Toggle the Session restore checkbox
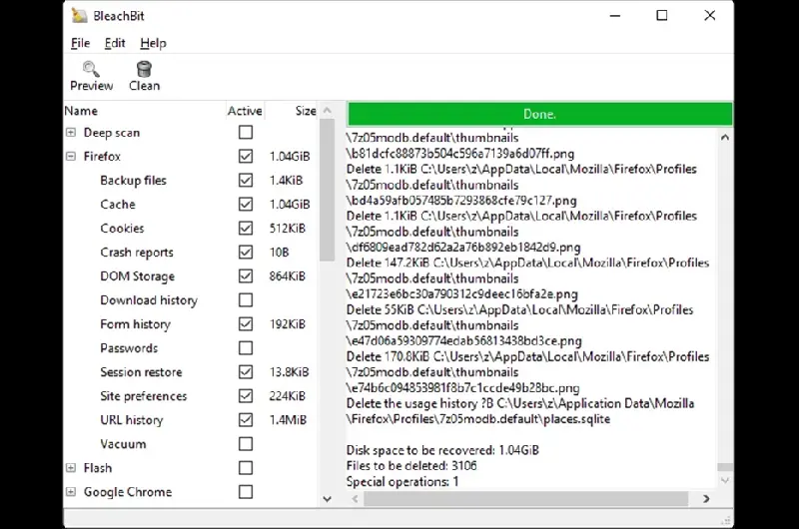Screen dimensions: 799x529 click(246, 372)
